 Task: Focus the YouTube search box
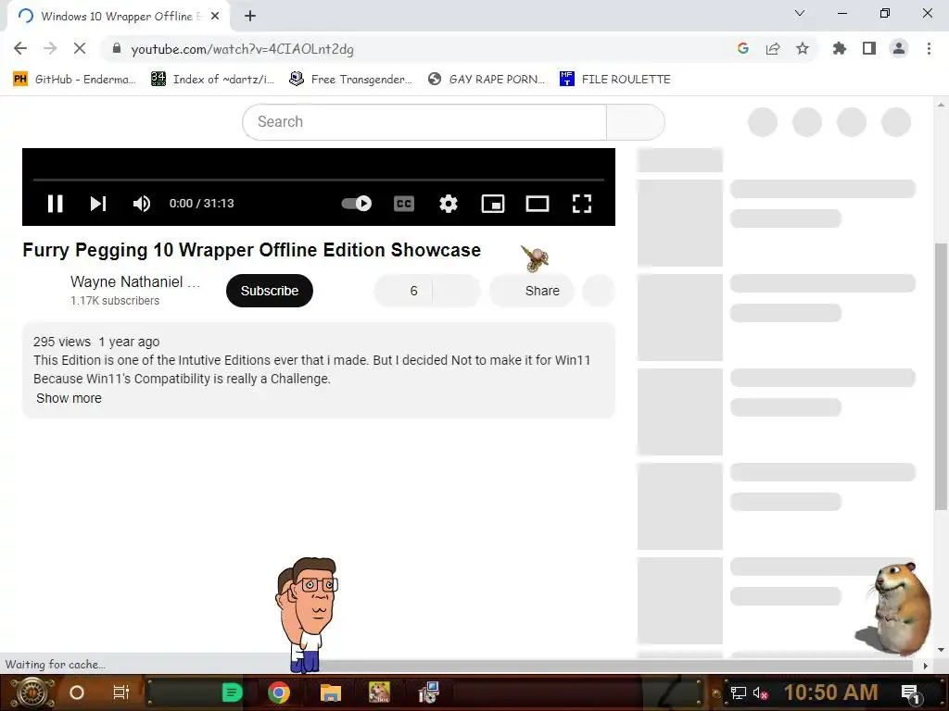pyautogui.click(x=424, y=122)
